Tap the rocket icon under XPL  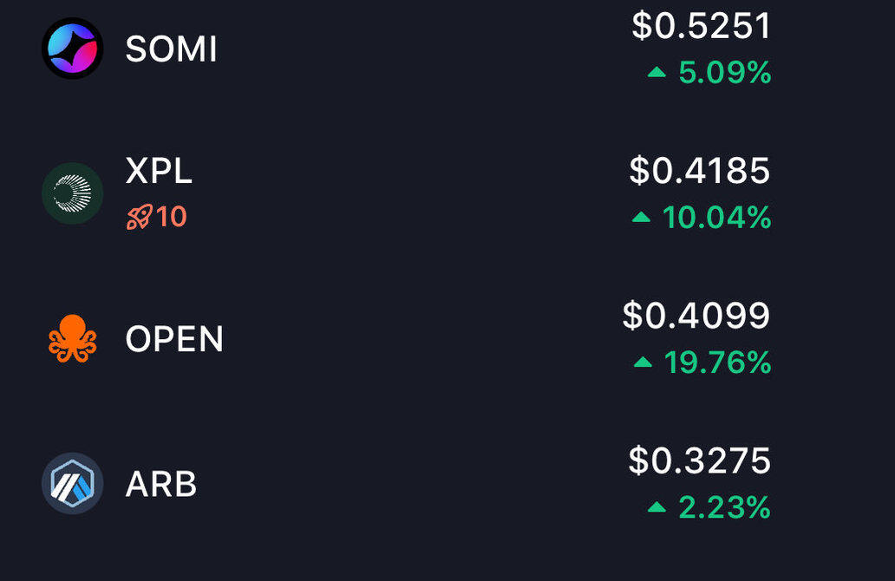pyautogui.click(x=139, y=217)
